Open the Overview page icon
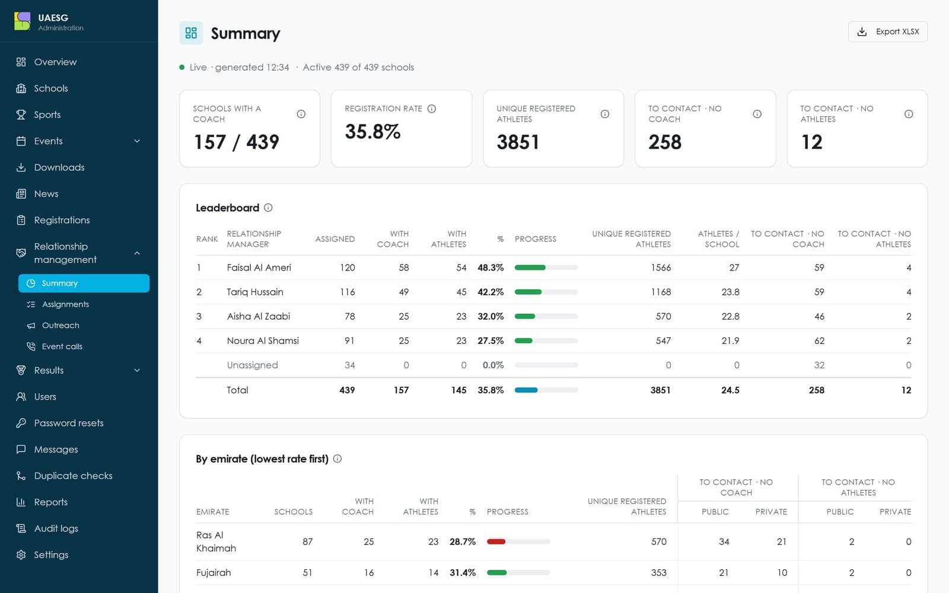Screen dimensions: 949x593 pos(21,62)
